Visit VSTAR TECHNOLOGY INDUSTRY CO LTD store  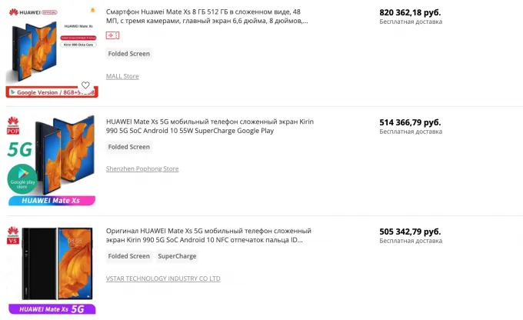163,278
